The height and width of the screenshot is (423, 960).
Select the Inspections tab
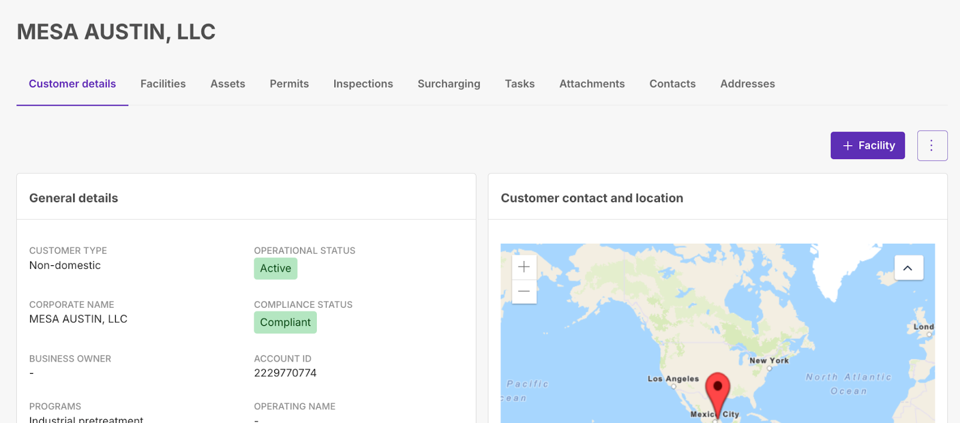[x=363, y=84]
